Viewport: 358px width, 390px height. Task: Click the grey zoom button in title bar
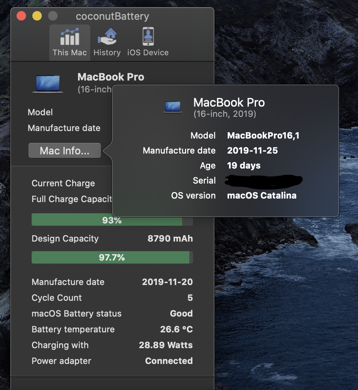pos(53,16)
